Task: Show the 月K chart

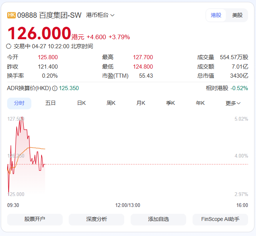Action: pyautogui.click(x=141, y=103)
